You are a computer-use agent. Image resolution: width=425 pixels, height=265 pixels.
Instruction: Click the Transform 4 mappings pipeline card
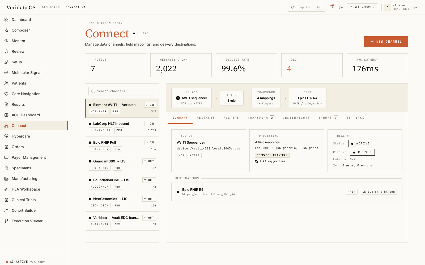coord(266,98)
